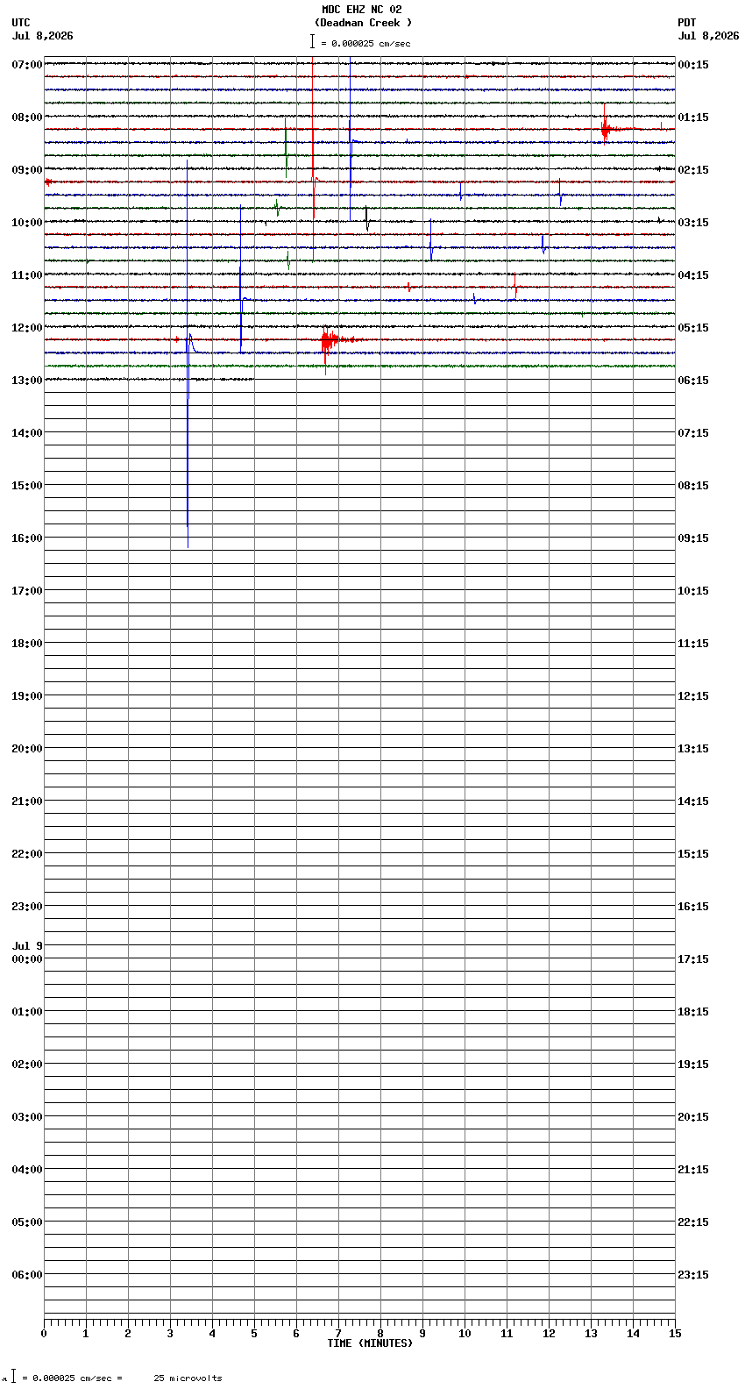Image resolution: width=745 pixels, height=1389 pixels.
Task: Click the '13:00' UTC time label
Action: pyautogui.click(x=27, y=381)
